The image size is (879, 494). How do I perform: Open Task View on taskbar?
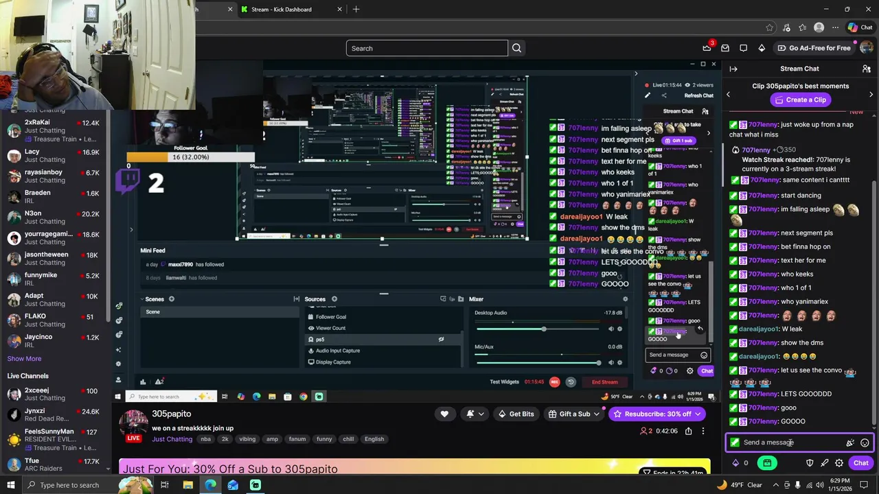(x=165, y=485)
